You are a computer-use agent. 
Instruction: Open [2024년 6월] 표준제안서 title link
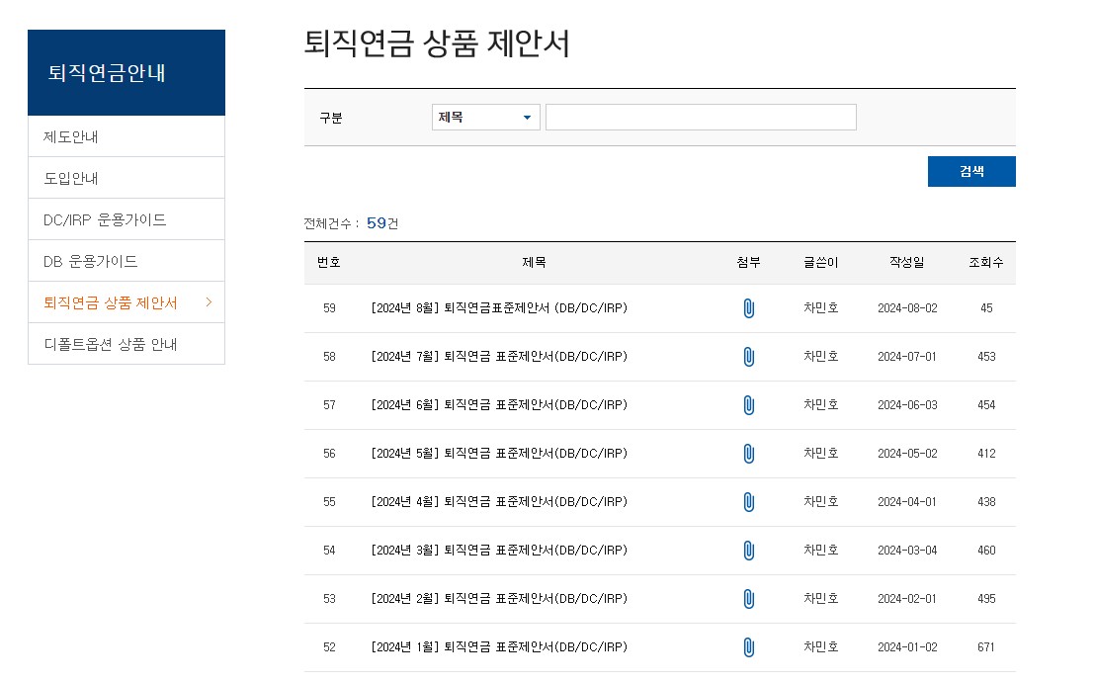[x=499, y=405]
